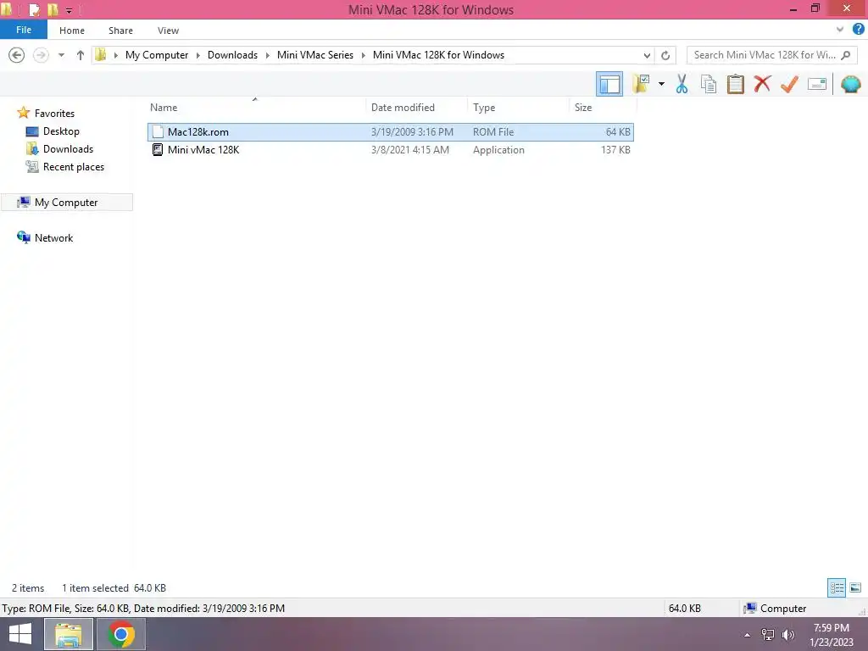Click Mini VMac 128K for Windows breadcrumb
This screenshot has height=651, width=868.
(438, 55)
